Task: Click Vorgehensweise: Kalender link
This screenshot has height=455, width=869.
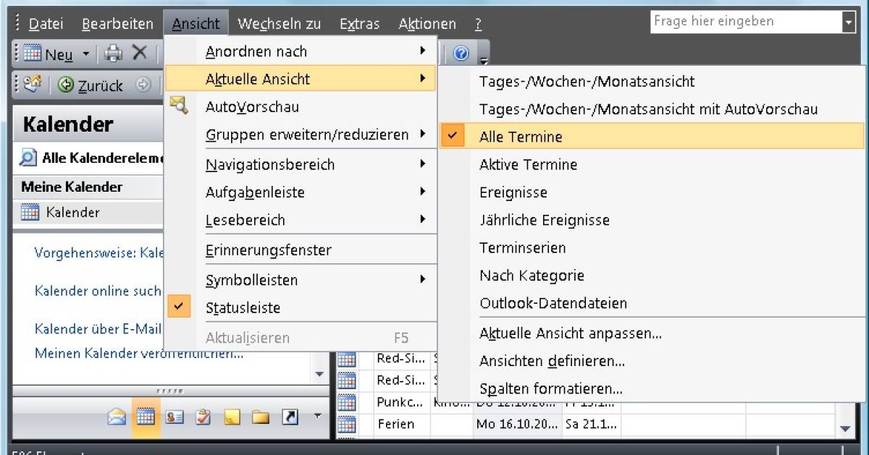Action: click(x=99, y=253)
